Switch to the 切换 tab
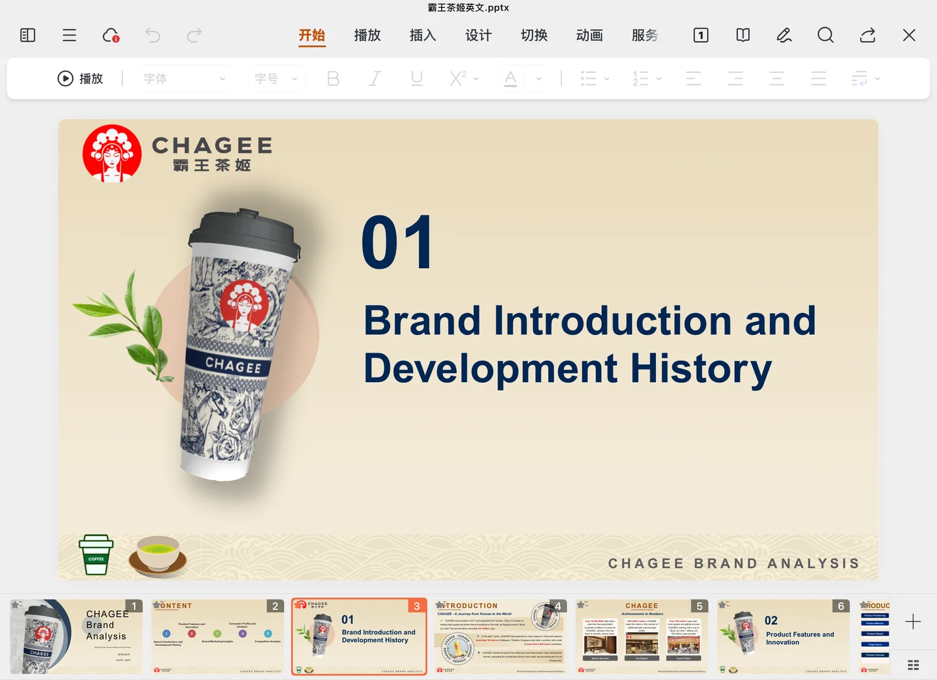Screen dimensions: 937x680 coord(534,35)
